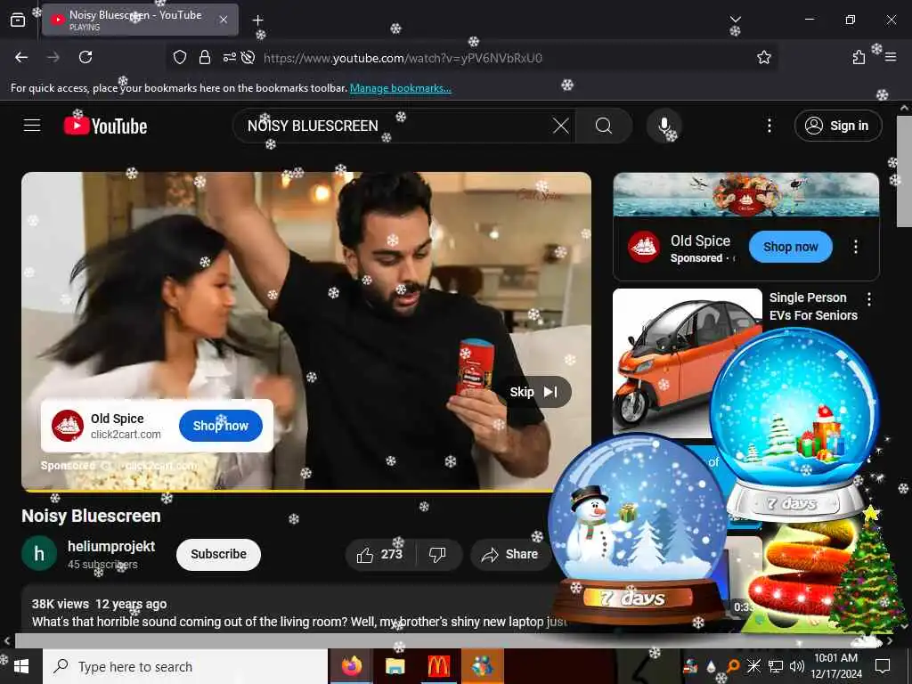The image size is (912, 684).
Task: Click the snowman snow globe widget
Action: tap(638, 529)
